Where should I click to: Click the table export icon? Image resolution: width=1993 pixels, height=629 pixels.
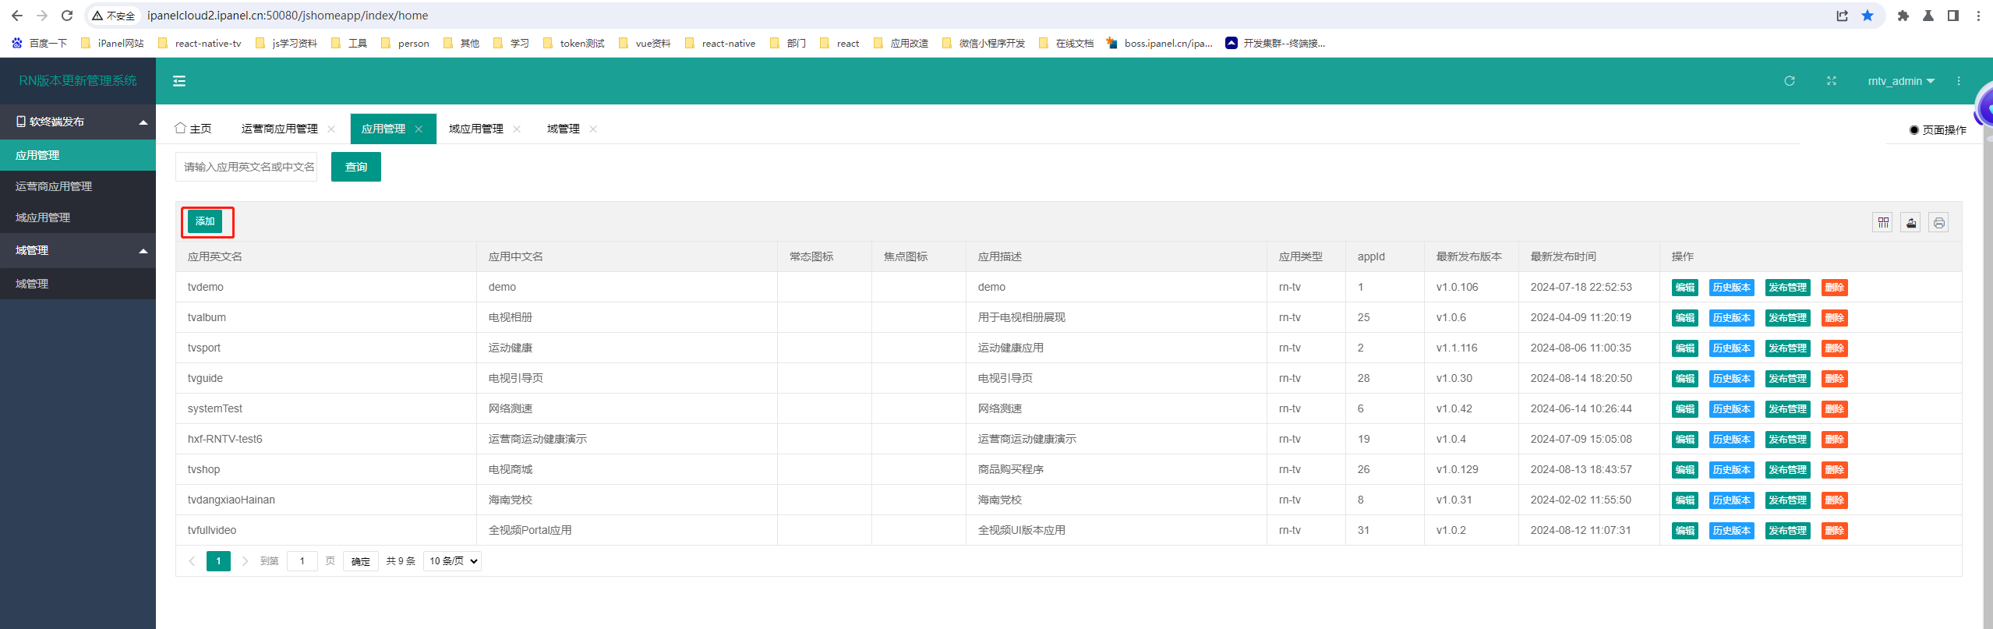[x=1911, y=223]
